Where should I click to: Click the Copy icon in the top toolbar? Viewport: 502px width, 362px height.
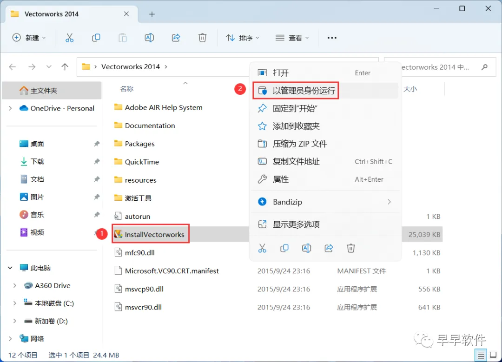click(x=96, y=38)
